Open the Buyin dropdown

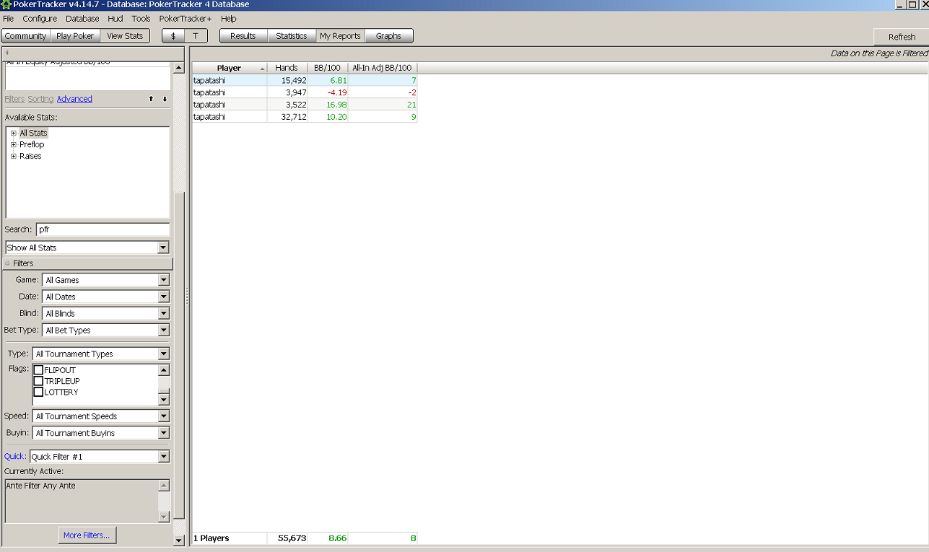click(164, 433)
